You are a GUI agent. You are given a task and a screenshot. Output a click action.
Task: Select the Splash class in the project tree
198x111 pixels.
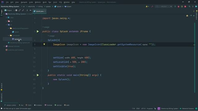15,32
